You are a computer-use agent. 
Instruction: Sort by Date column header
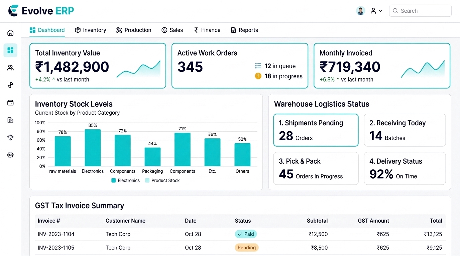(191, 221)
